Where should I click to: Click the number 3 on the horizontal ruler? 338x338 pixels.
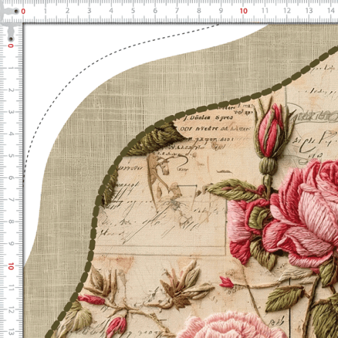89,11
